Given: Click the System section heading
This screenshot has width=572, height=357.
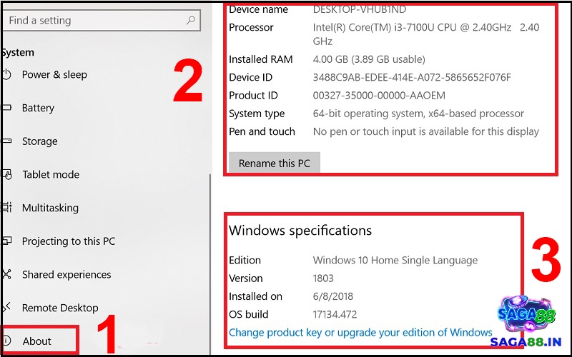Looking at the screenshot, I should tap(18, 52).
